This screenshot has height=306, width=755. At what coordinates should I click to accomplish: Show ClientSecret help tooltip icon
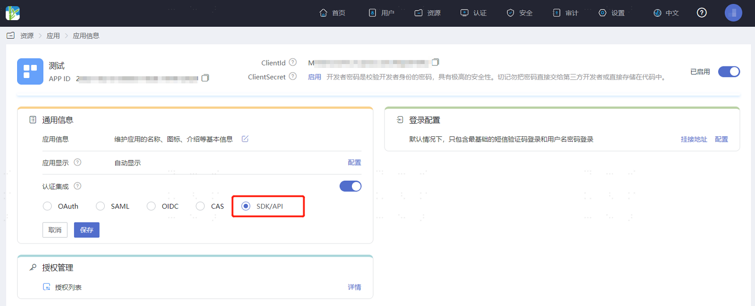click(292, 77)
